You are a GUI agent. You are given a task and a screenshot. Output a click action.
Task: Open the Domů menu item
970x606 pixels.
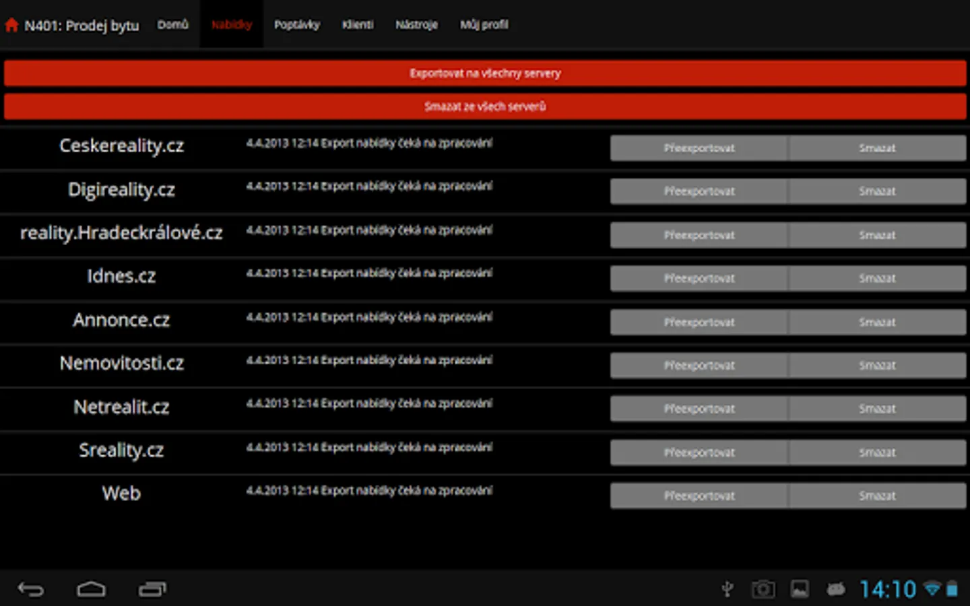pos(173,25)
